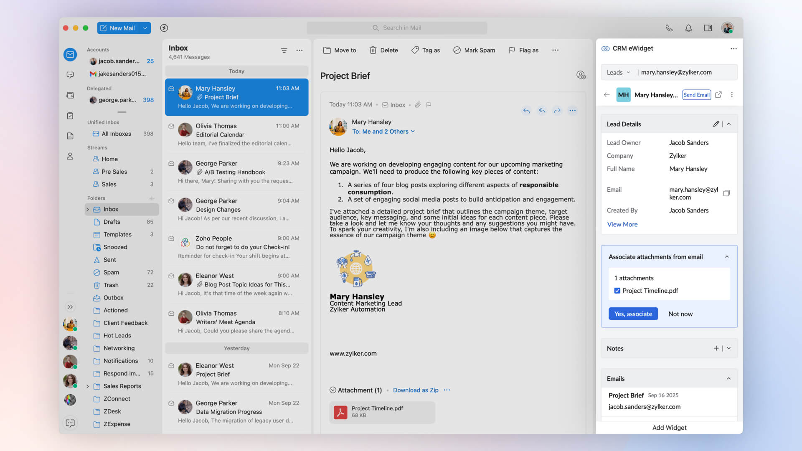Screen dimensions: 802x451
Task: Expand the New Mail dropdown arrow
Action: 145,28
